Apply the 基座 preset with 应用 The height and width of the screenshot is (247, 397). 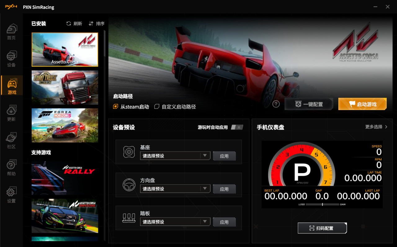[x=224, y=156]
